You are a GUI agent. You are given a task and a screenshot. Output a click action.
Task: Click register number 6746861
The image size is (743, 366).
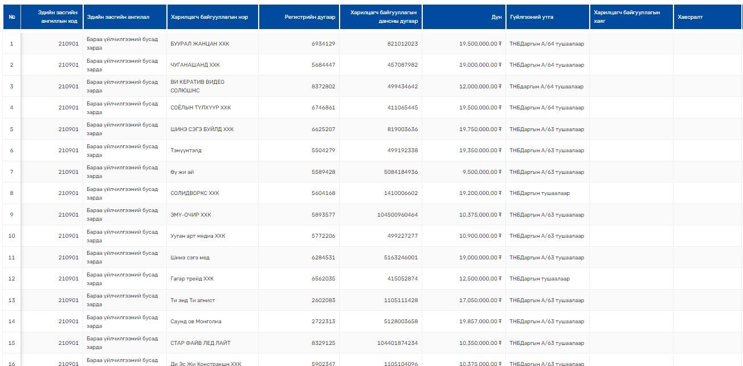point(323,108)
